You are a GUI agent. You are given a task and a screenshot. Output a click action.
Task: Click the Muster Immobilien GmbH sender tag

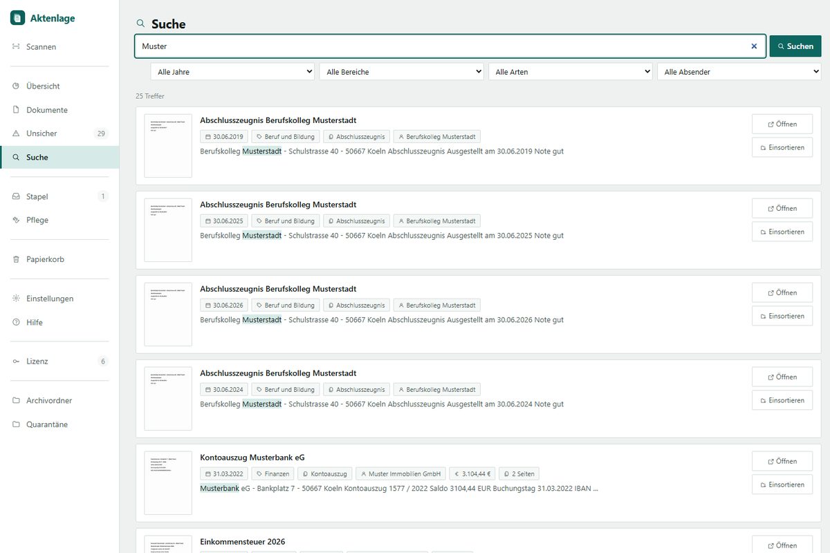[401, 474]
